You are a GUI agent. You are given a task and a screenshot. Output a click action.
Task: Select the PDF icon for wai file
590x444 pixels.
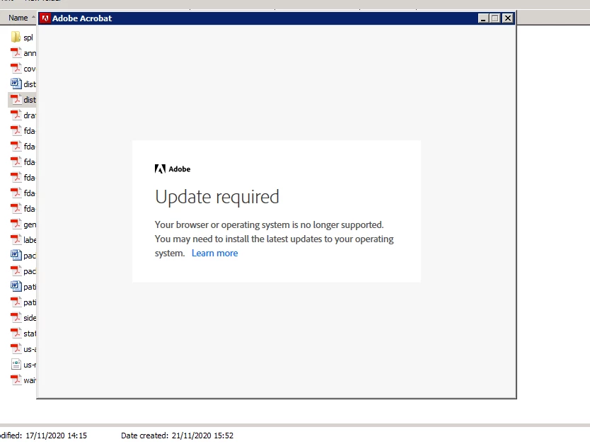[x=16, y=380]
